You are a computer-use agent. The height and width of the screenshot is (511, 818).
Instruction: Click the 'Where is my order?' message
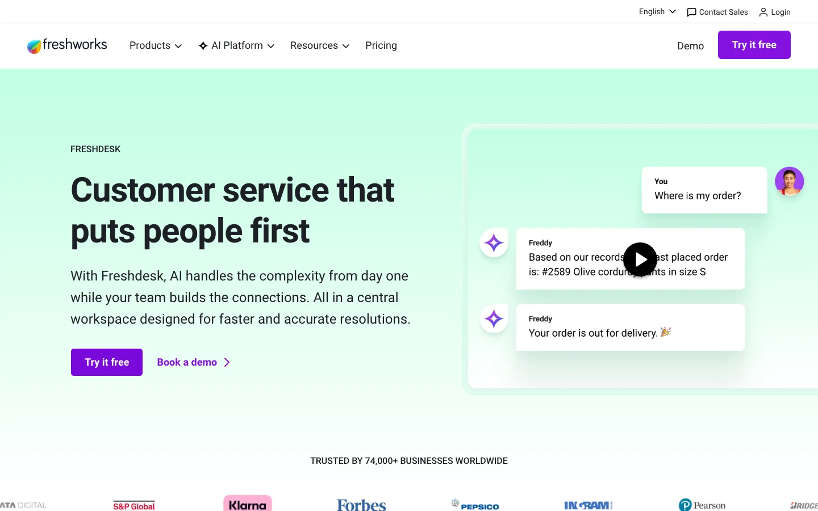704,190
